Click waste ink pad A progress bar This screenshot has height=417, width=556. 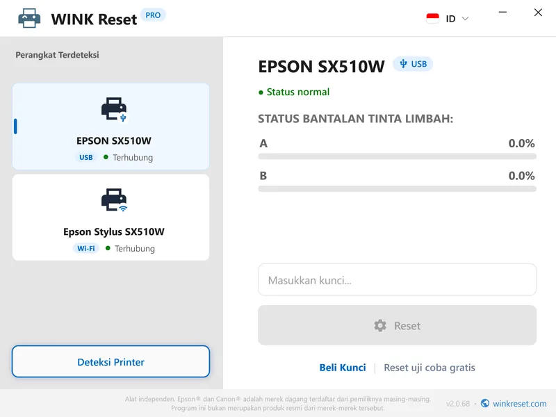(x=397, y=156)
